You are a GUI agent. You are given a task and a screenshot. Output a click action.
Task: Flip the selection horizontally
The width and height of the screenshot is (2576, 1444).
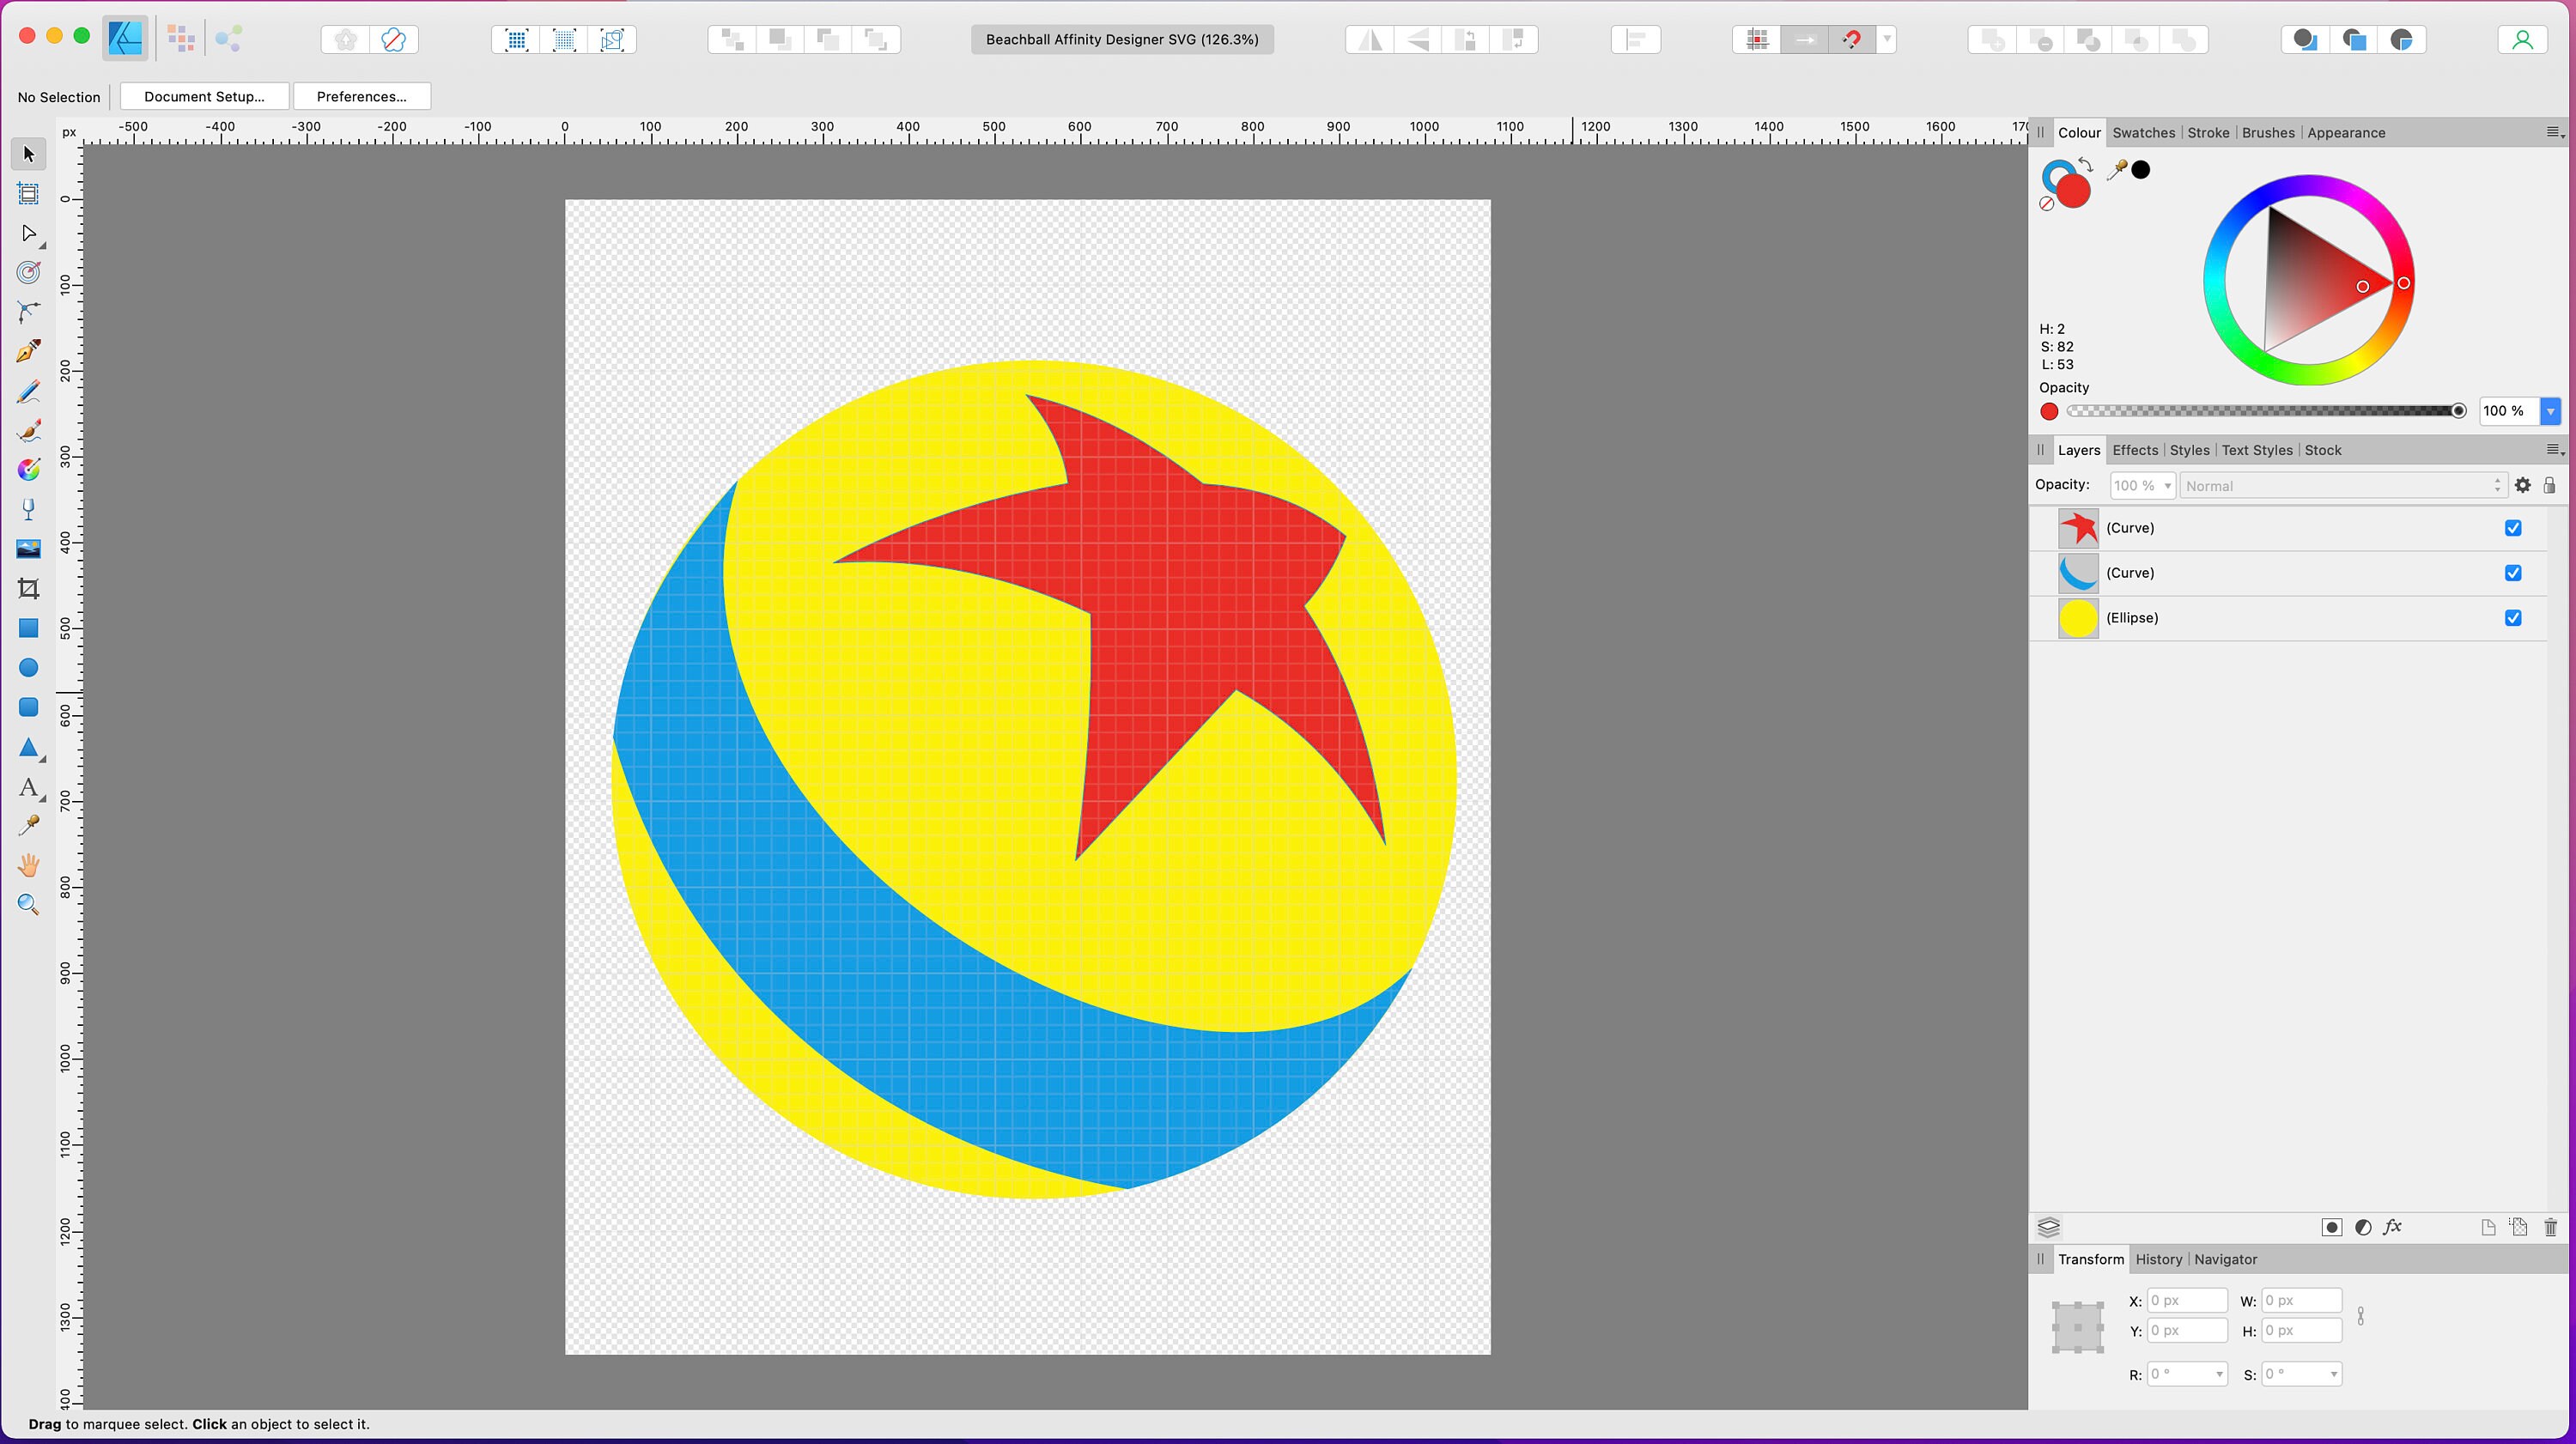click(x=1368, y=39)
